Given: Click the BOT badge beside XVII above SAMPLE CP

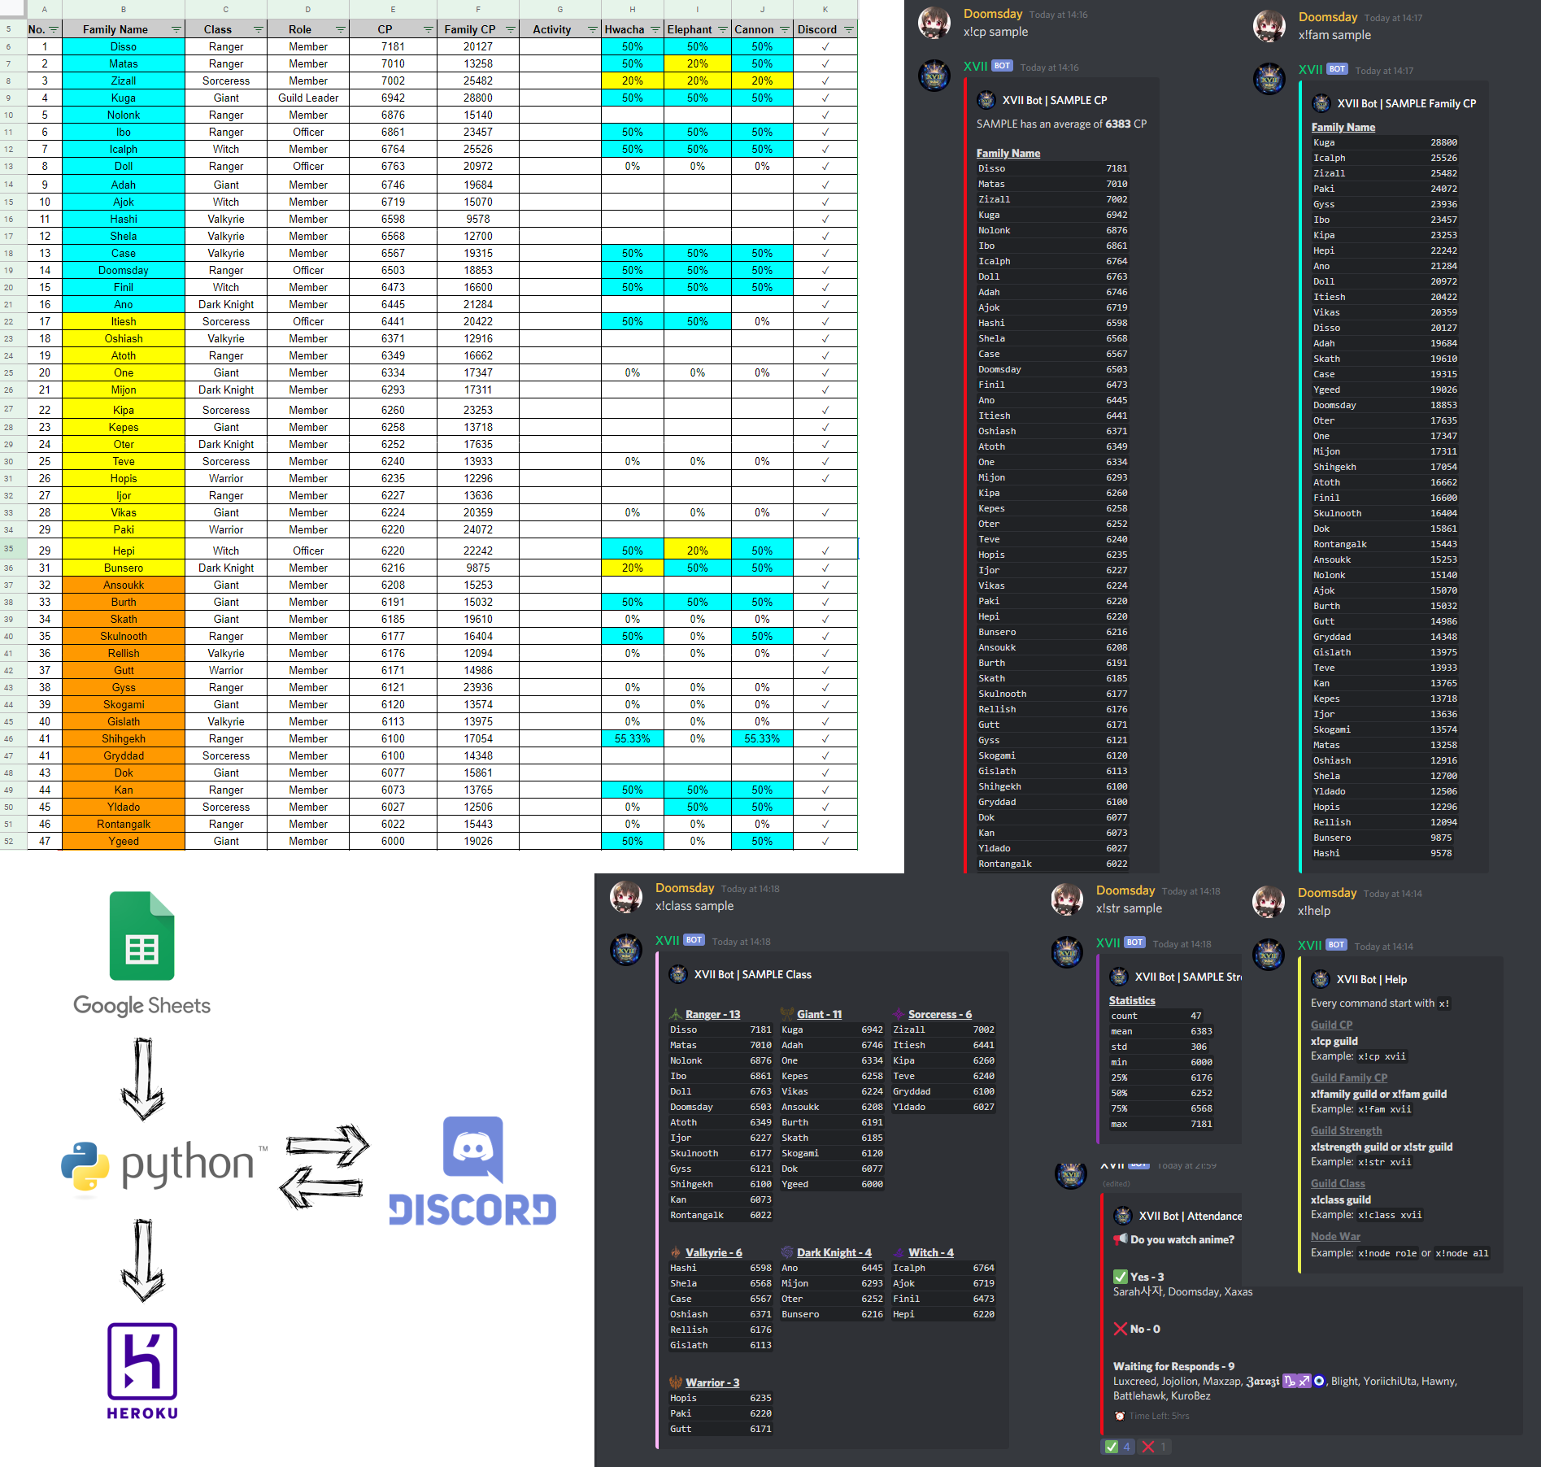Looking at the screenshot, I should click(1002, 66).
